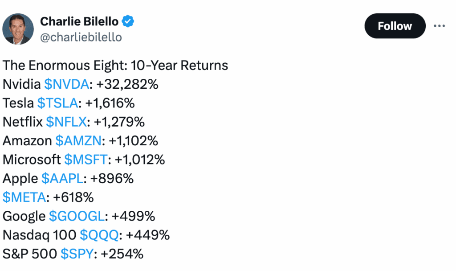
Task: Open the $NVDA cashtag
Action: [x=67, y=84]
